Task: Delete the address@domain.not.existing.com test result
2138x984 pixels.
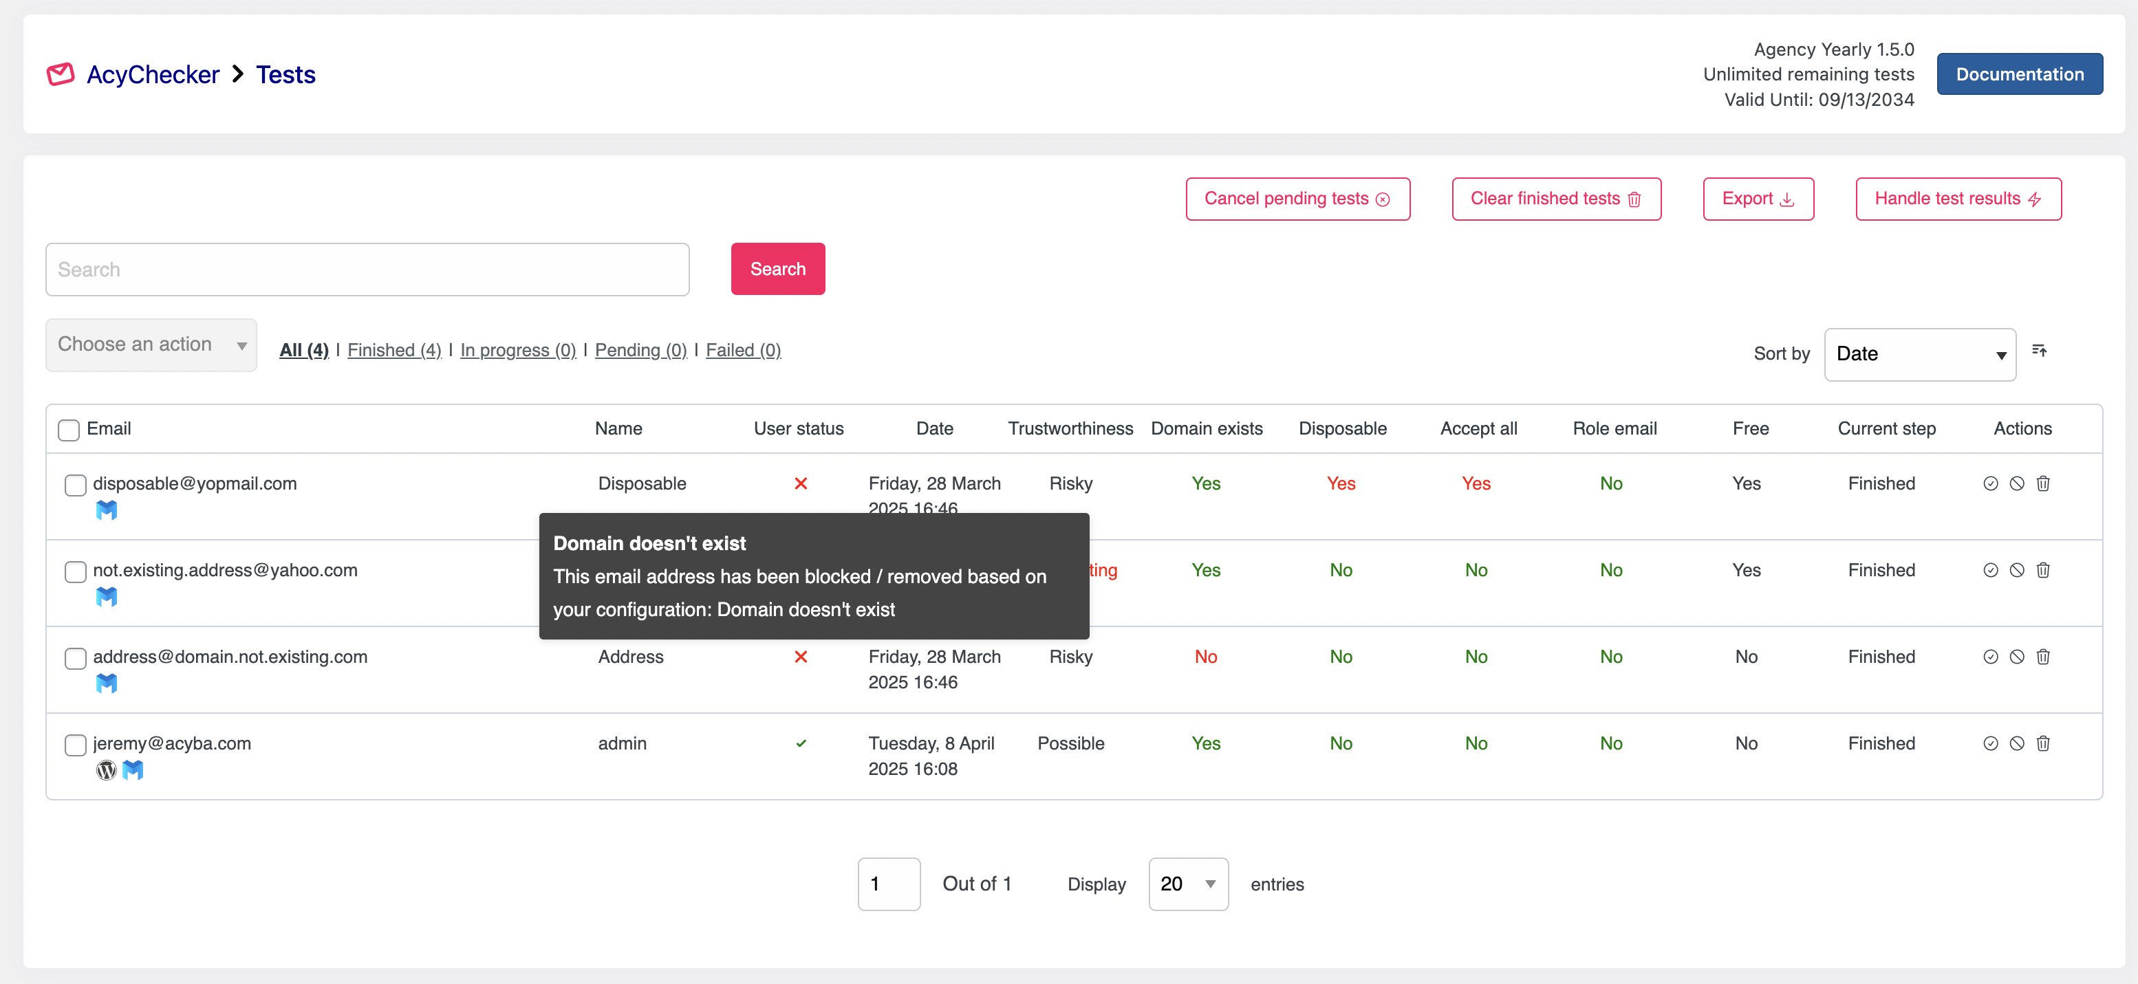Action: click(2043, 657)
